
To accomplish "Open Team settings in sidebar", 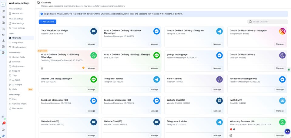I will point(21,28).
